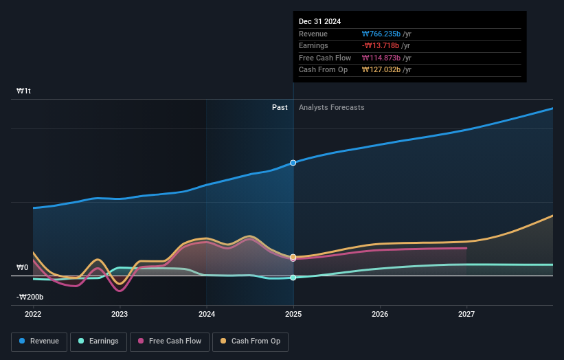Image resolution: width=564 pixels, height=360 pixels.
Task: Click the Cash From Op label in tooltip
Action: pyautogui.click(x=323, y=70)
